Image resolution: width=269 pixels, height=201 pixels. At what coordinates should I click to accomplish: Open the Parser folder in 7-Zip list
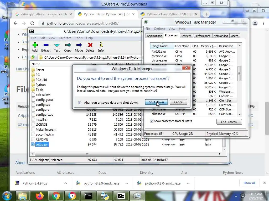(x=40, y=70)
